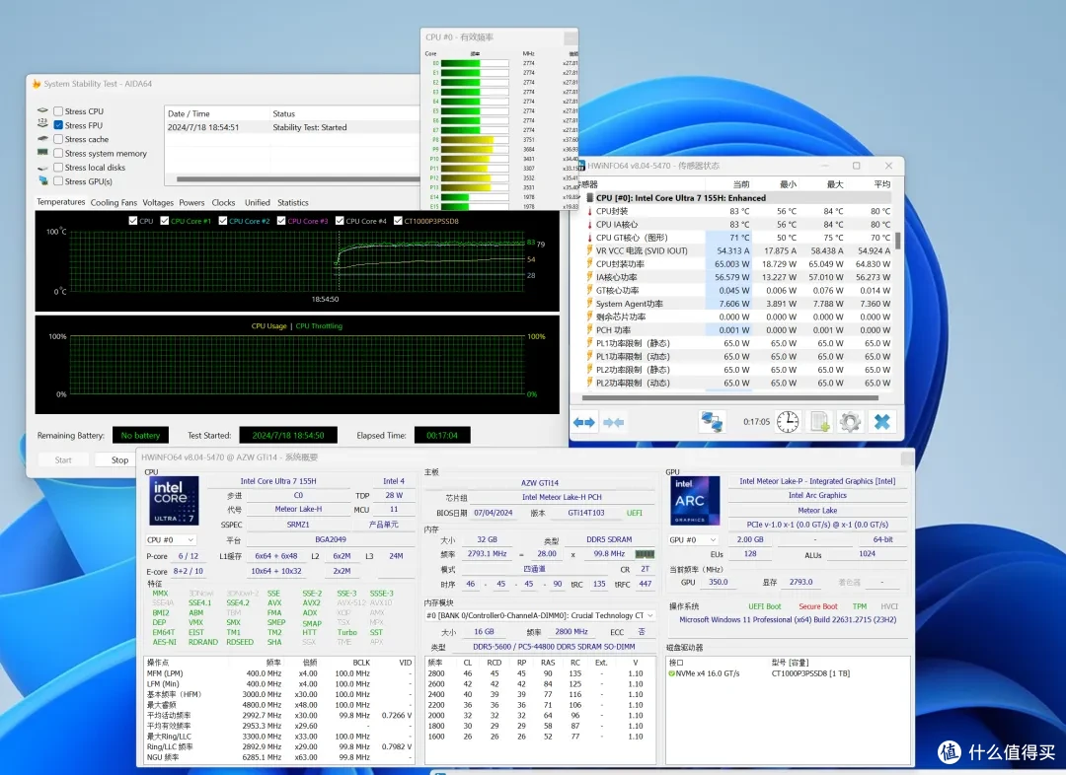Viewport: 1066px width, 775px height.
Task: Enable the Stress GPU(s) checkbox
Action: pos(58,181)
